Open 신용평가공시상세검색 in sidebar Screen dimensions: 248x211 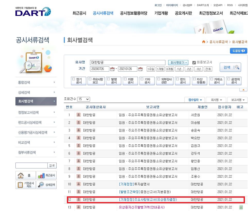point(36,132)
